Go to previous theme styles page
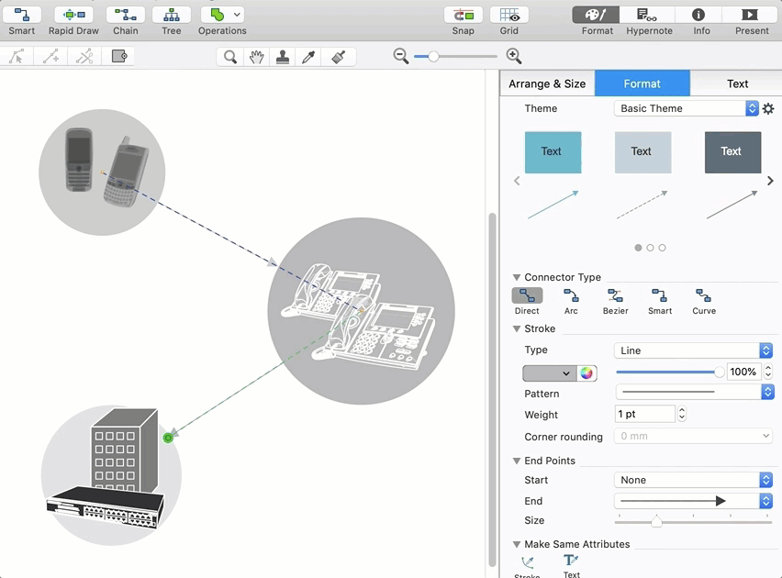Viewport: 782px width, 578px height. [x=517, y=181]
